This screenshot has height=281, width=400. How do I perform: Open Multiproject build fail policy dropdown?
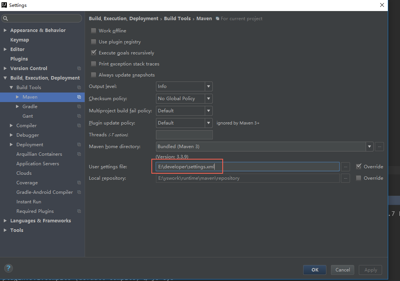coord(209,111)
